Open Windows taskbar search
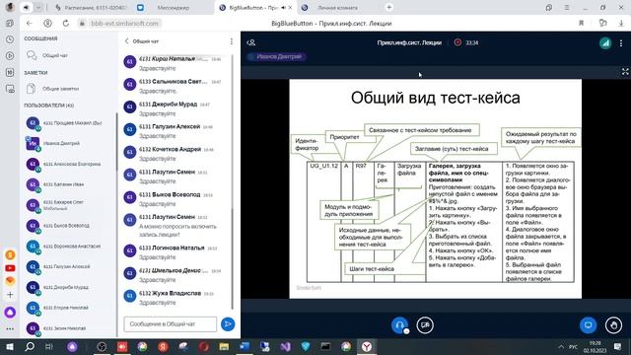The image size is (631, 355). 30,346
